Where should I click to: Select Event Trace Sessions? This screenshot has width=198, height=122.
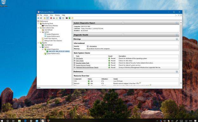pyautogui.click(x=51, y=38)
